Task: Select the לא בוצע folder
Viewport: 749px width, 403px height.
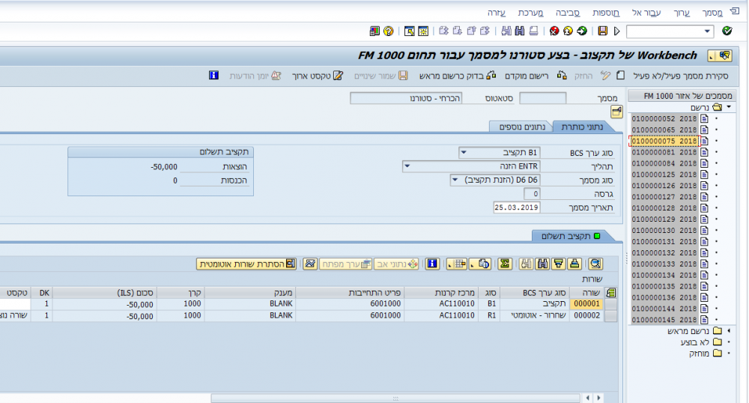Action: [701, 342]
